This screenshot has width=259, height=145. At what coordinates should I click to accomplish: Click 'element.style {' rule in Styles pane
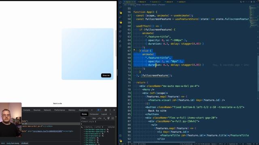88,122
